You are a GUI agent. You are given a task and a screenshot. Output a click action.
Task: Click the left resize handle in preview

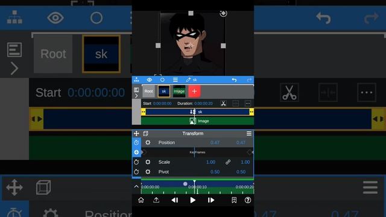click(158, 46)
